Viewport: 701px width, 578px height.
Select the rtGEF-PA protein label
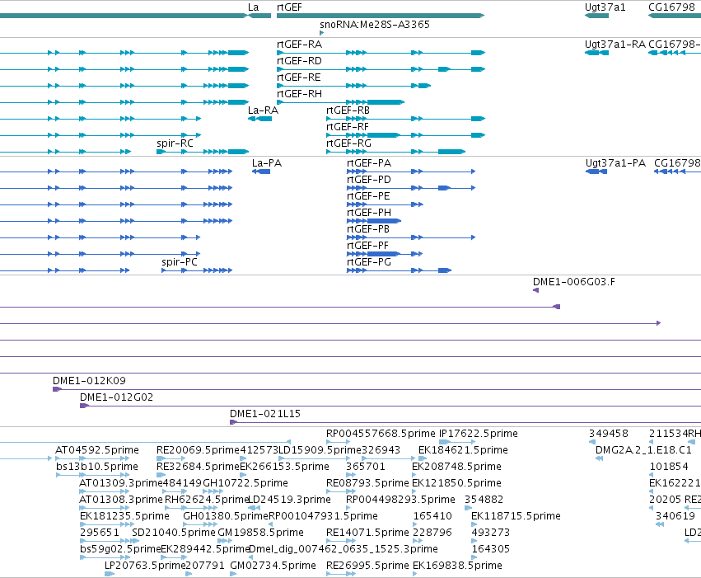(x=369, y=163)
